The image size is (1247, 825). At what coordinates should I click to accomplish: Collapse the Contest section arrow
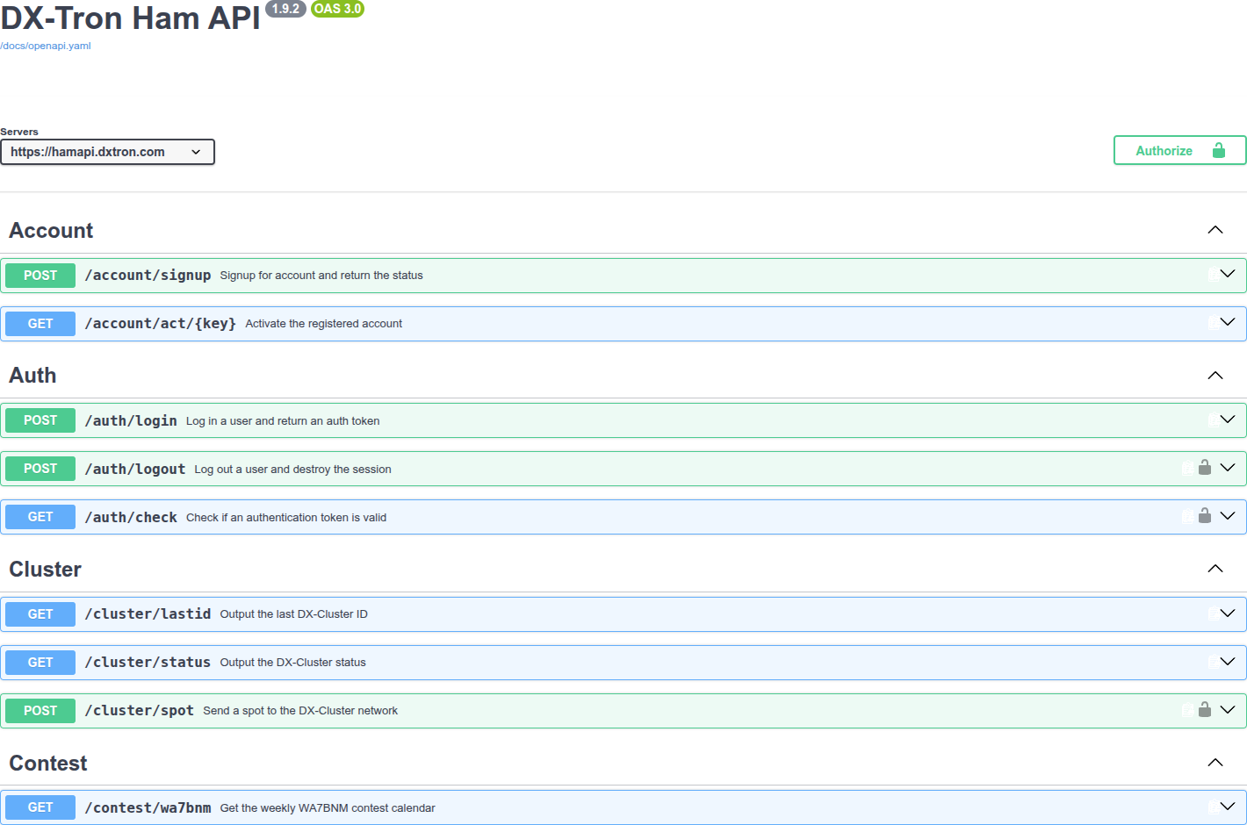point(1215,763)
